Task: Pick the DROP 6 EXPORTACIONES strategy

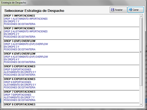Action: [x=71, y=84]
